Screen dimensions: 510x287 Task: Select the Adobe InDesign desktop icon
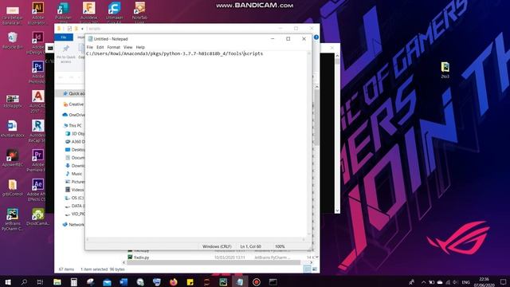coord(37,42)
